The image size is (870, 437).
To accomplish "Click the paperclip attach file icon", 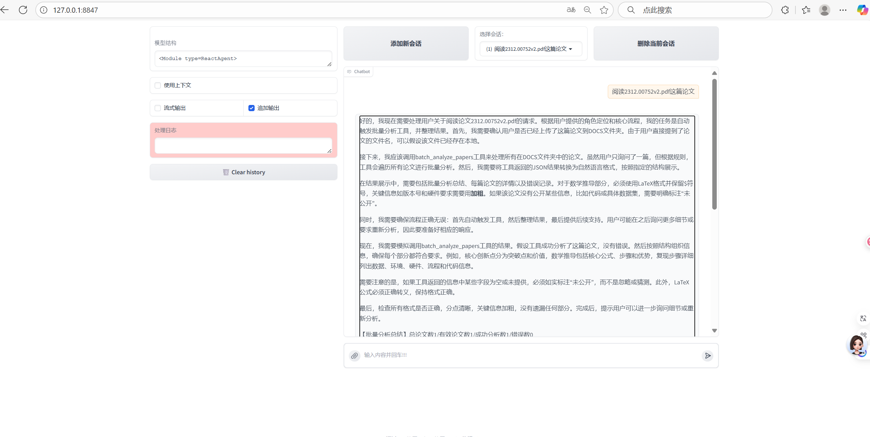I will 354,356.
